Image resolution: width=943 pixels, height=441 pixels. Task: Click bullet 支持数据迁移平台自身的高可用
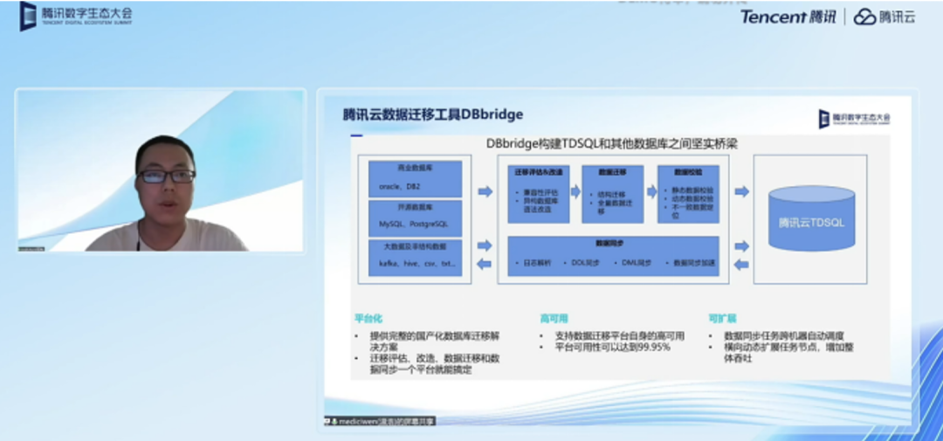click(619, 335)
